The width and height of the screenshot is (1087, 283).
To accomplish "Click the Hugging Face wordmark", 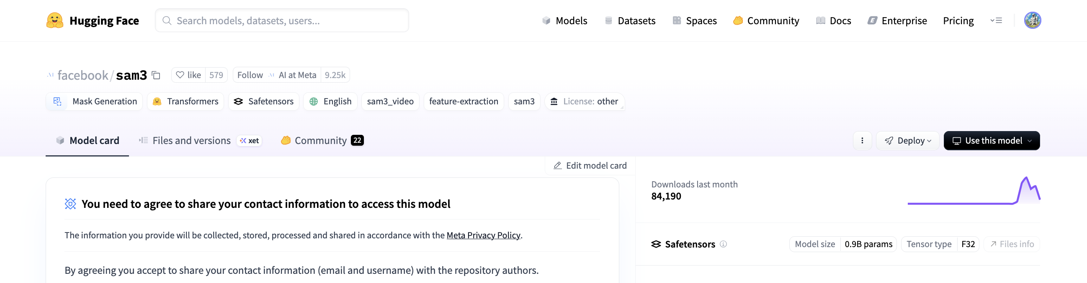I will [x=104, y=20].
